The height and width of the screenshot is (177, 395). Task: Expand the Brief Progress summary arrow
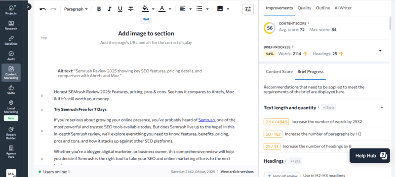click(380, 51)
